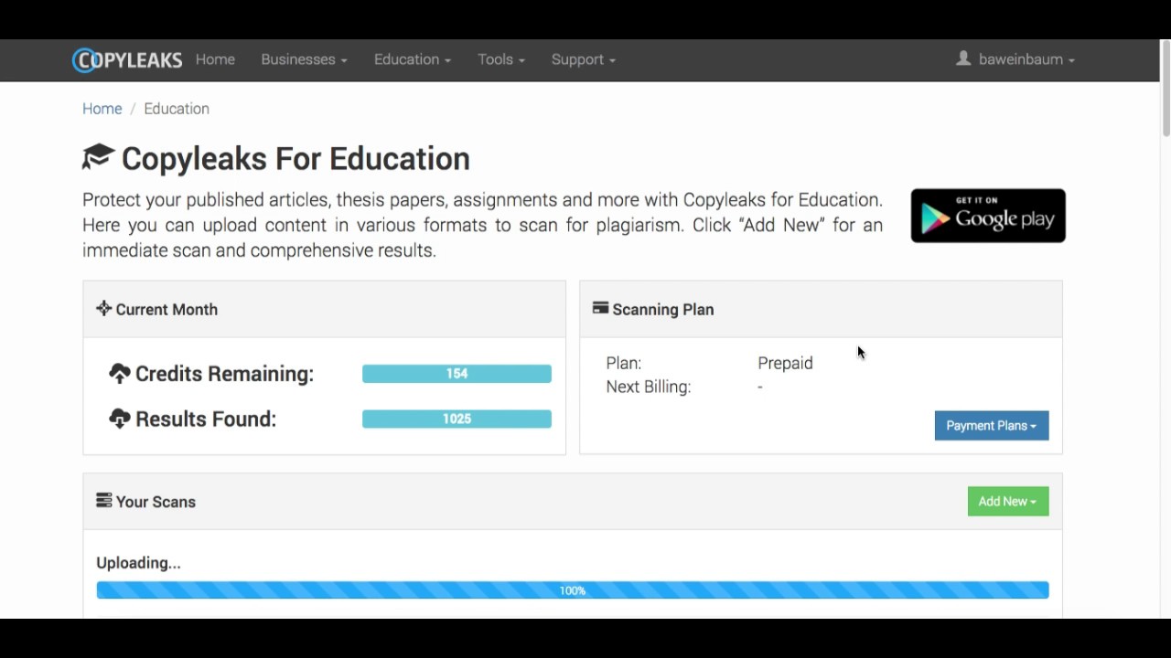Viewport: 1171px width, 658px height.
Task: Click the graduation cap icon
Action: [x=98, y=157]
